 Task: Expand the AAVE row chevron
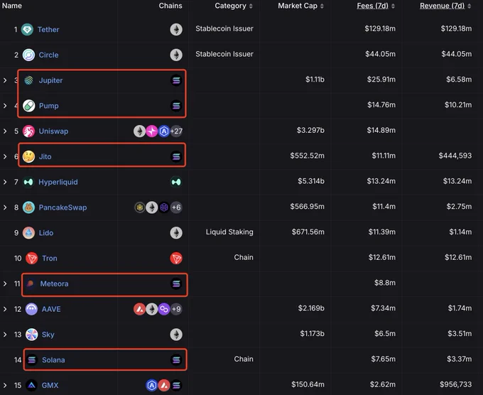(x=5, y=309)
